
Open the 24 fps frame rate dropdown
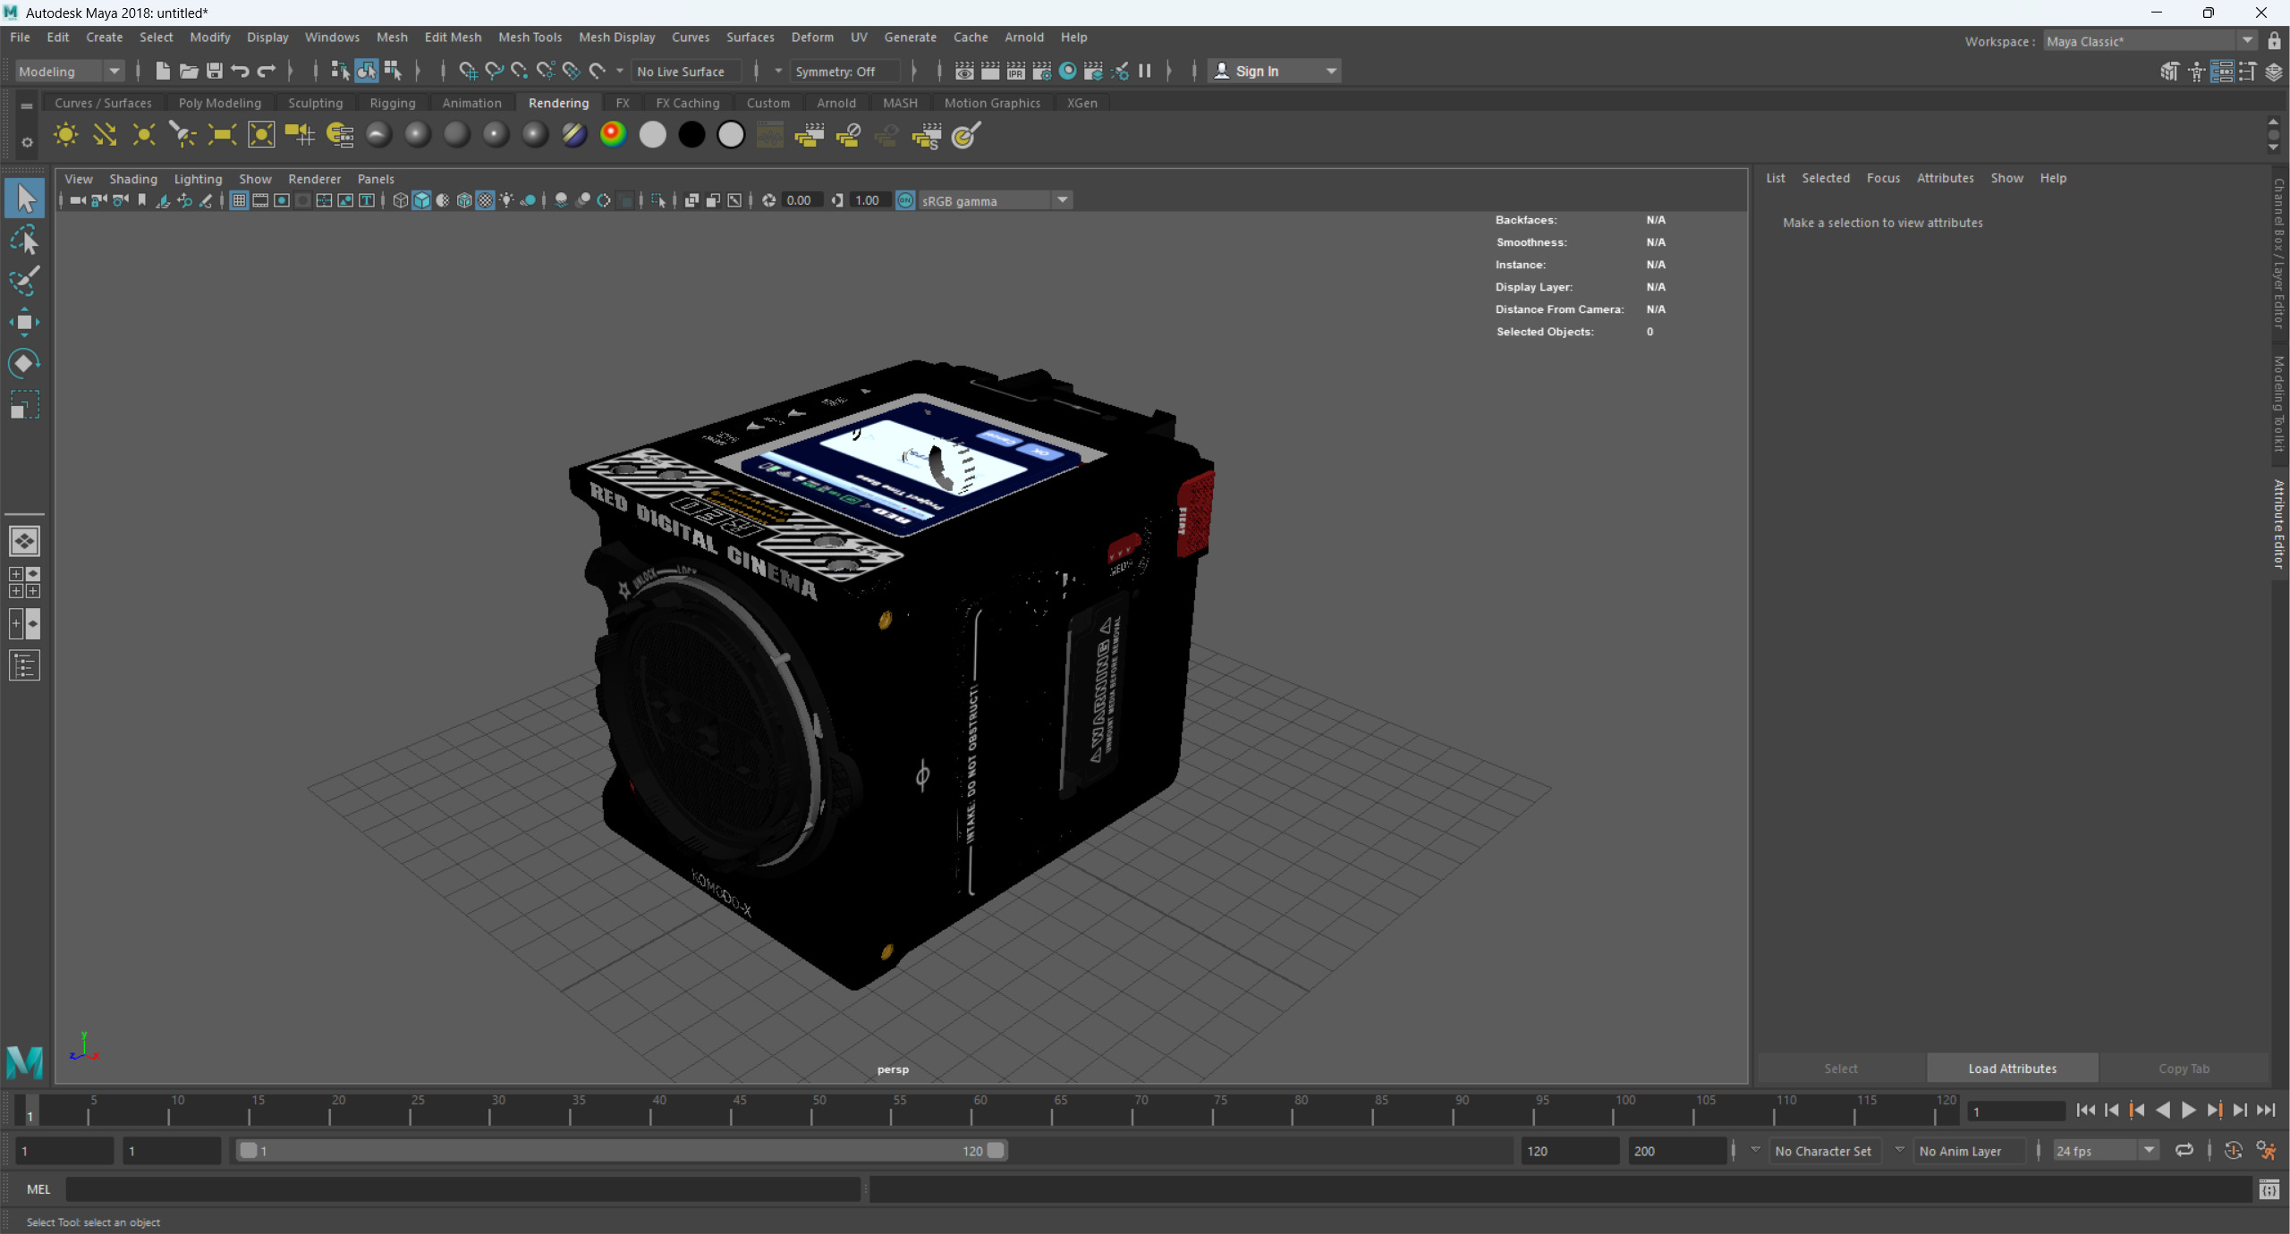coord(2105,1151)
